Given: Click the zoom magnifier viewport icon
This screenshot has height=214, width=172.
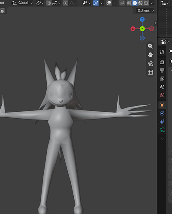Looking at the screenshot, I should click(x=150, y=46).
